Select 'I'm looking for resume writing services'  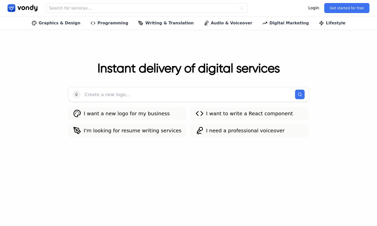[127, 131]
